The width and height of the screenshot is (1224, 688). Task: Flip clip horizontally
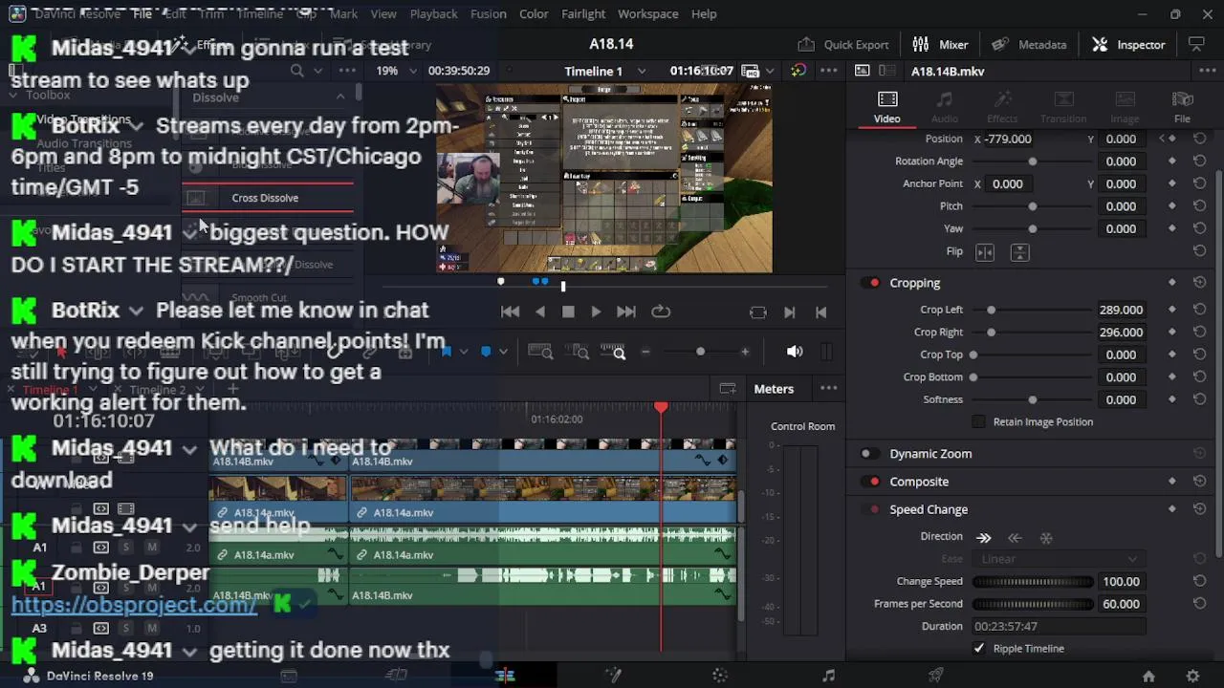point(985,251)
